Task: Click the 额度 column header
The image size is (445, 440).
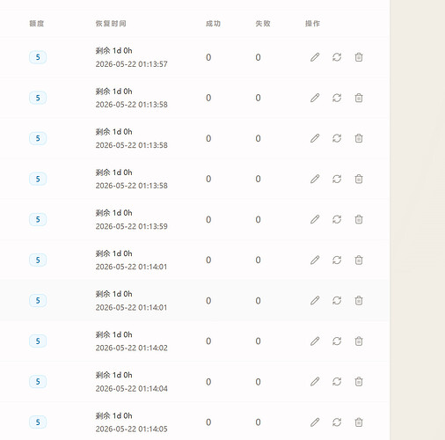Action: coord(37,24)
